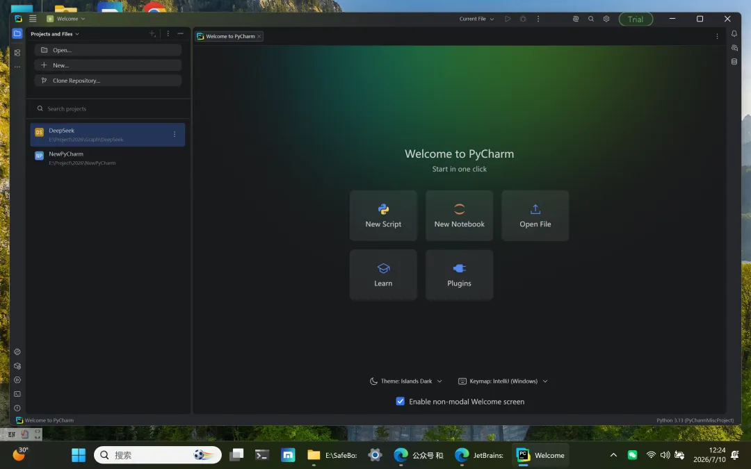Open Task View on taskbar

point(236,454)
